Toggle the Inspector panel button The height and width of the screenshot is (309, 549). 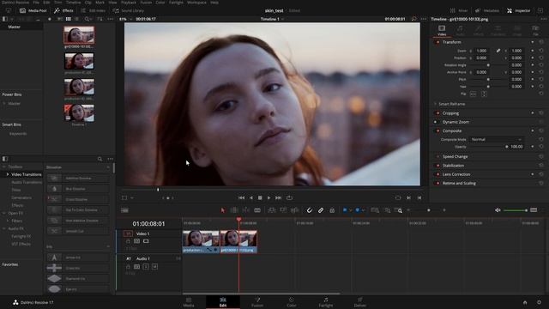point(518,10)
